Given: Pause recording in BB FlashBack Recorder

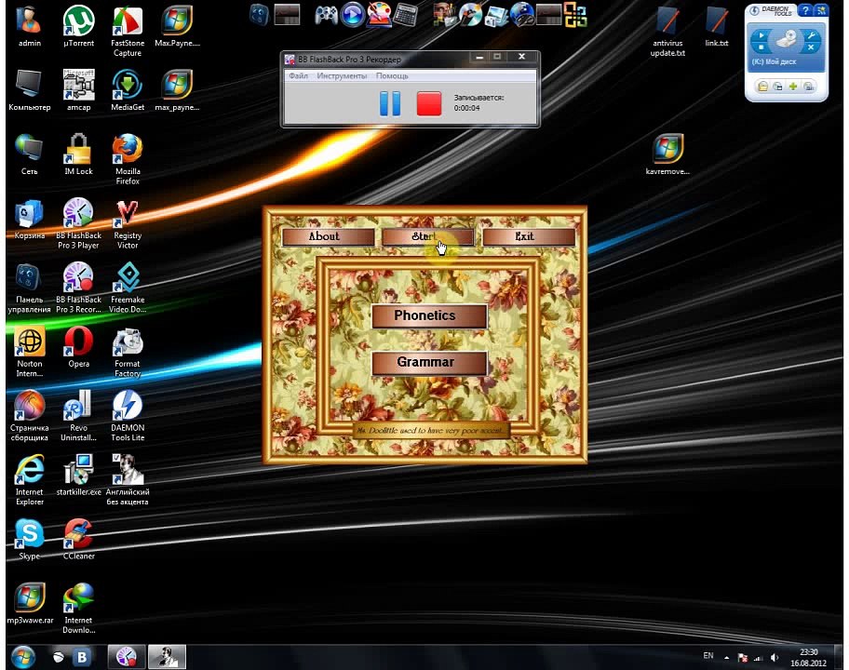Looking at the screenshot, I should click(x=390, y=103).
